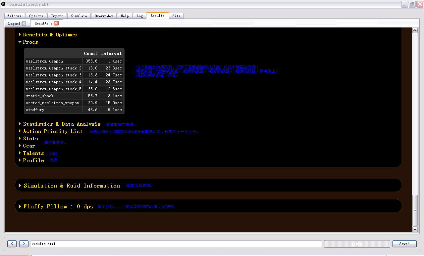The height and width of the screenshot is (256, 424).
Task: Expand Simulation & Raid Information panel
Action: click(72, 186)
